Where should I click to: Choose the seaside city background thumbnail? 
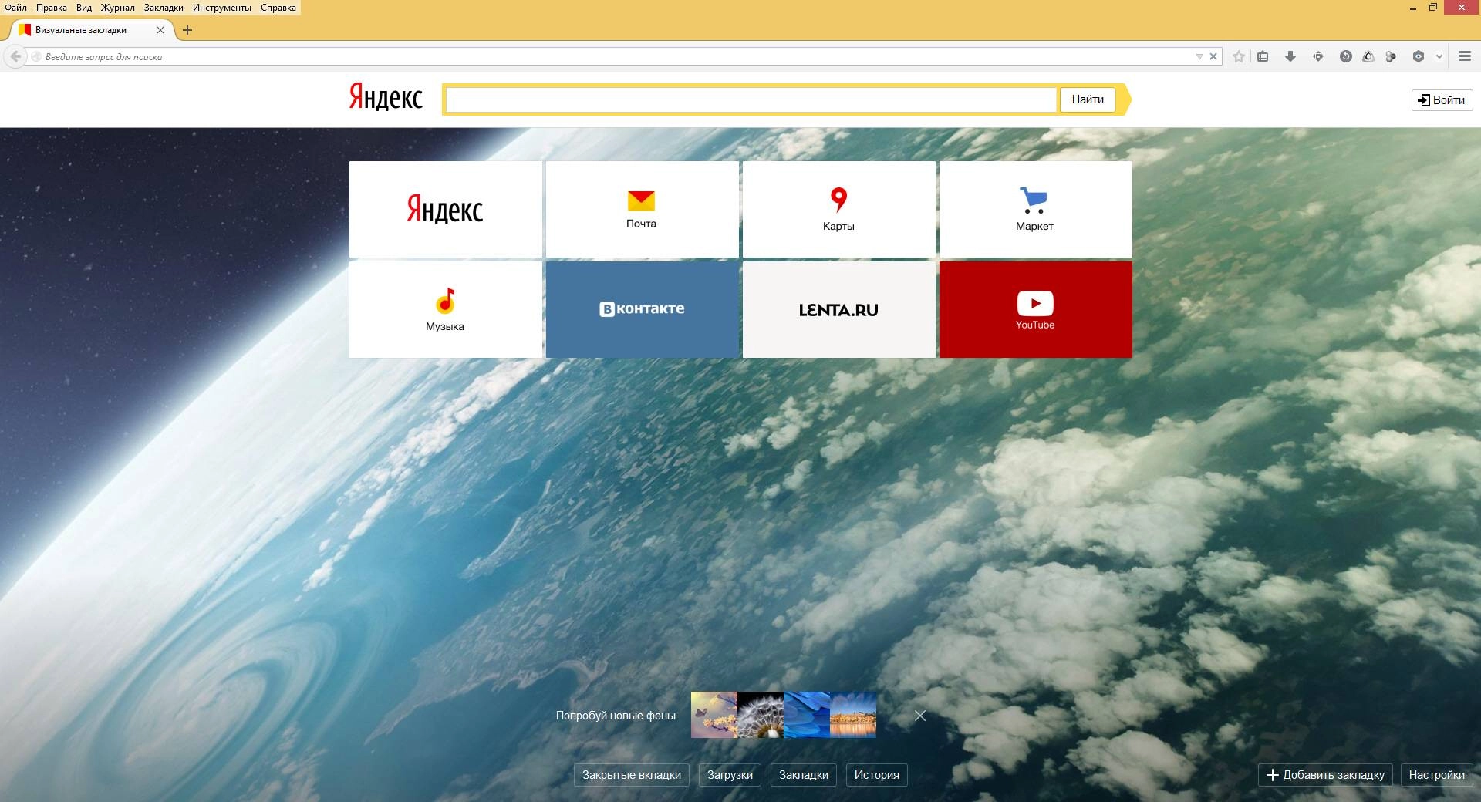pos(853,715)
